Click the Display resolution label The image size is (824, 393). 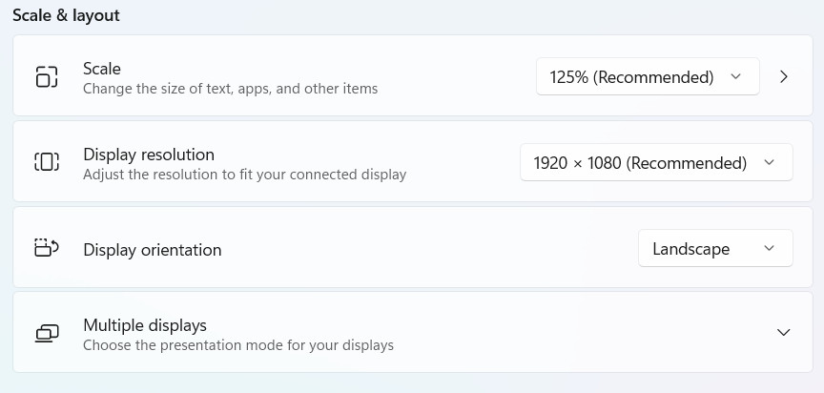click(149, 155)
